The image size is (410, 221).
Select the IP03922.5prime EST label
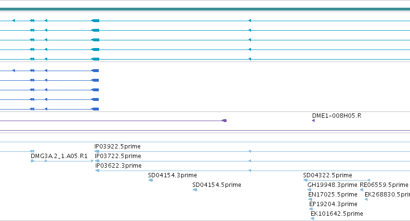coord(118,147)
